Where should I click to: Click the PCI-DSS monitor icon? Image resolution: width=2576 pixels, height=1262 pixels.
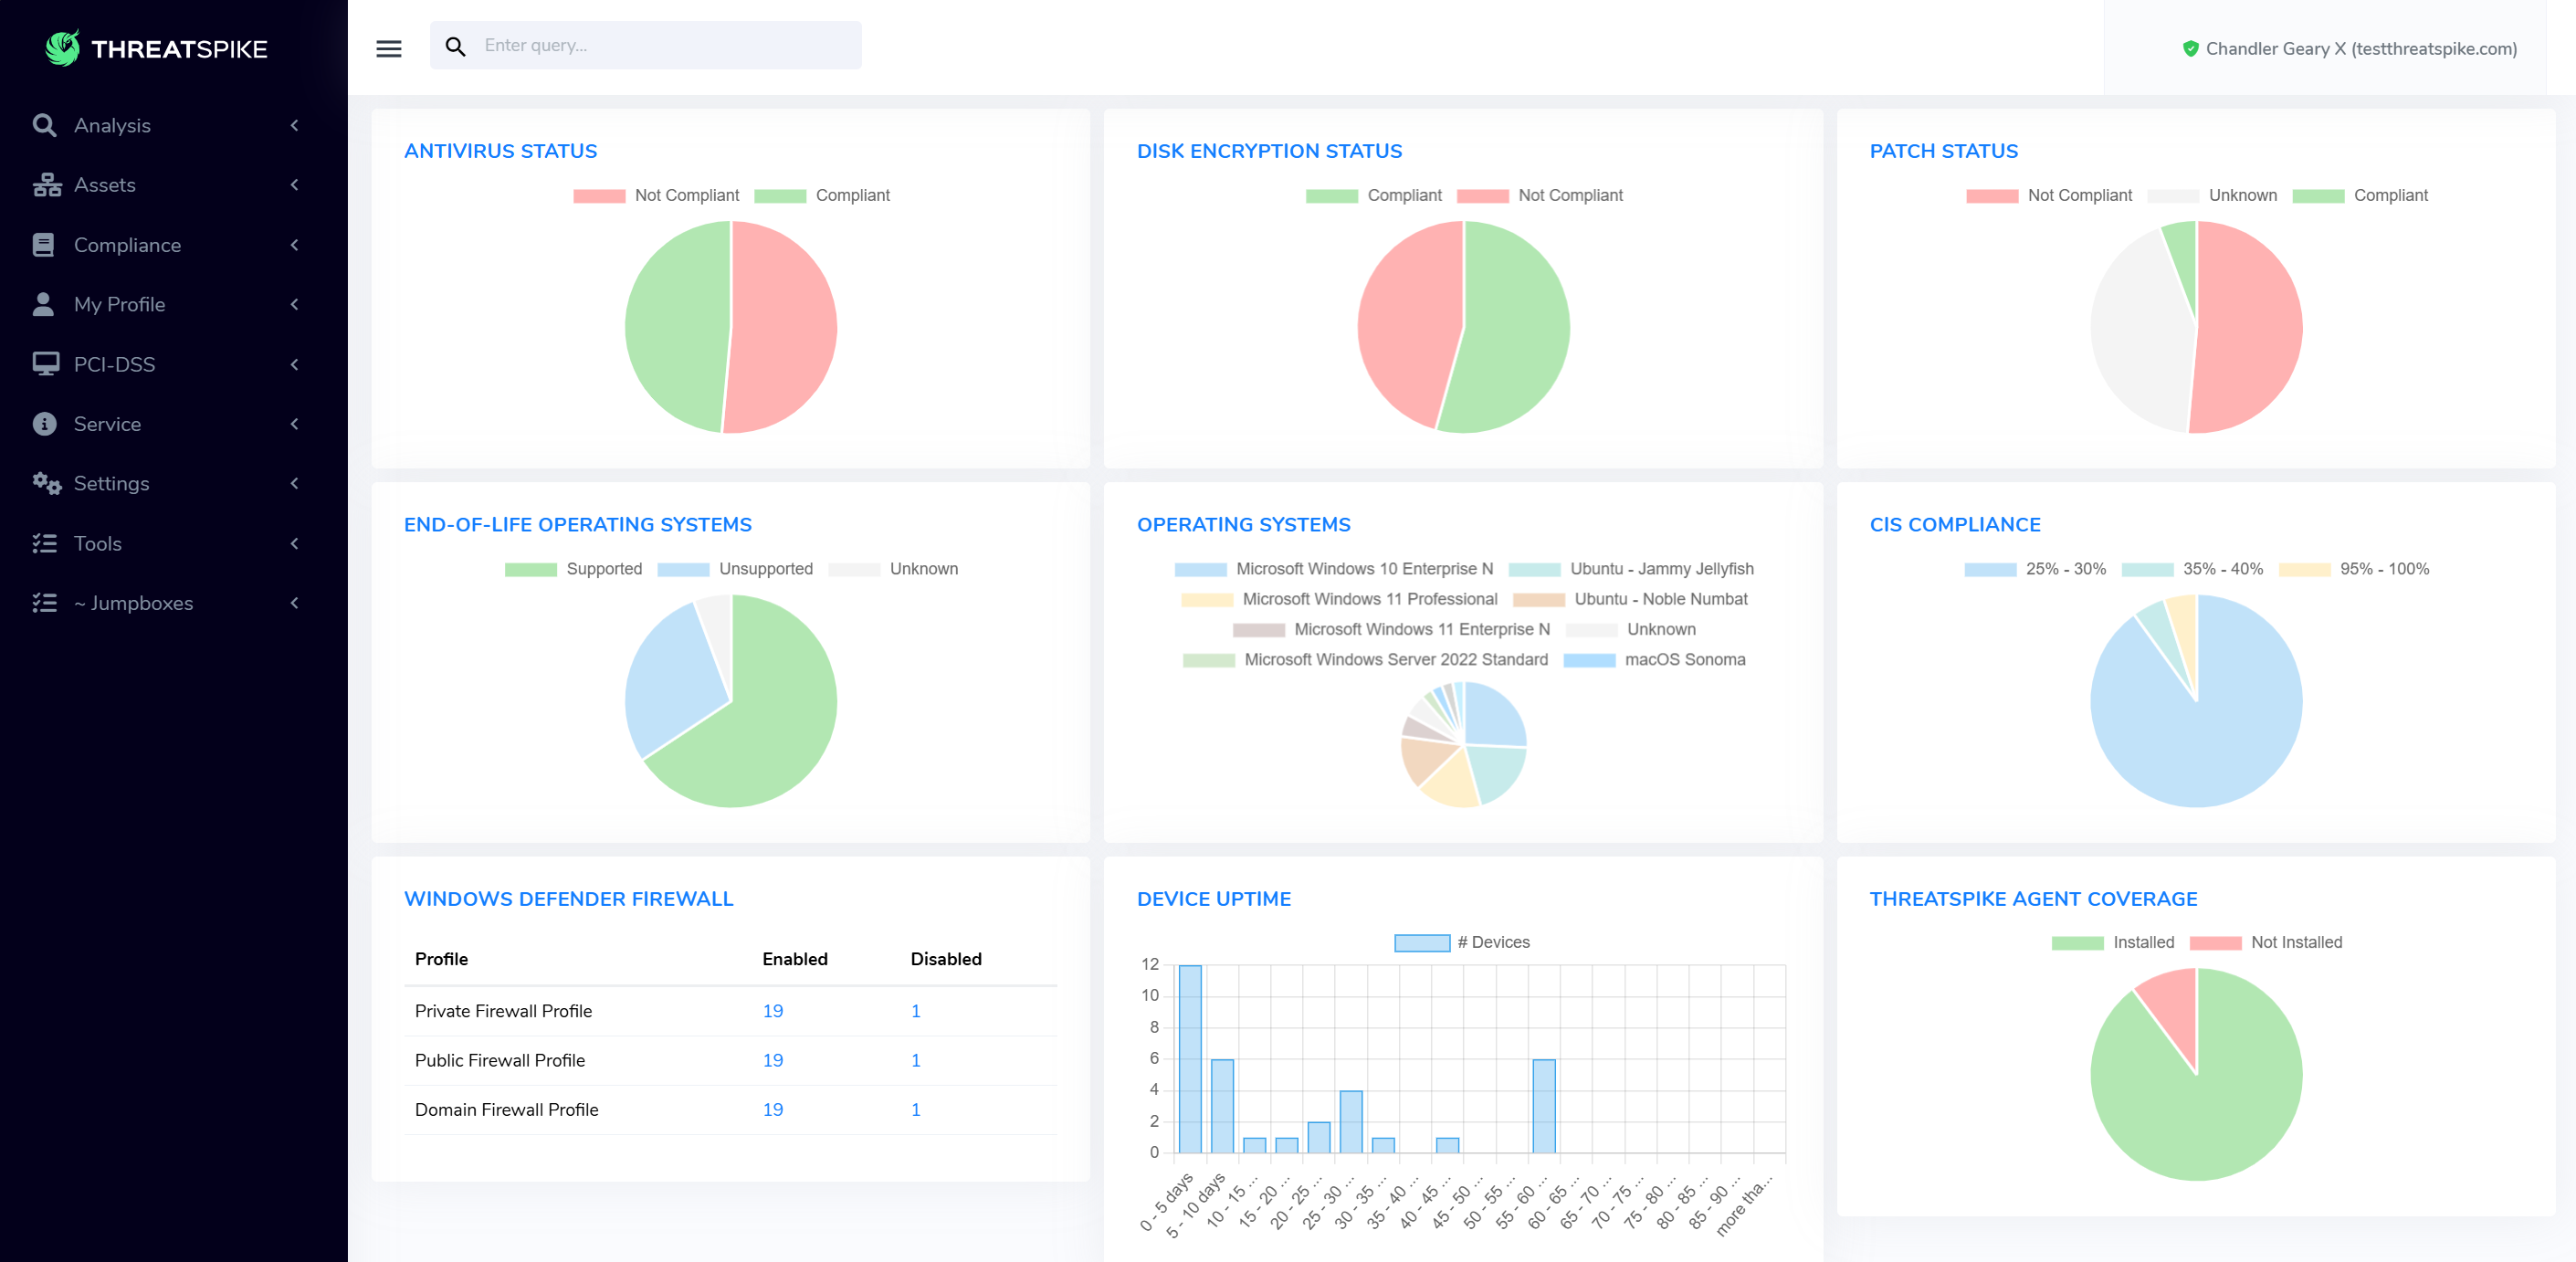click(45, 364)
